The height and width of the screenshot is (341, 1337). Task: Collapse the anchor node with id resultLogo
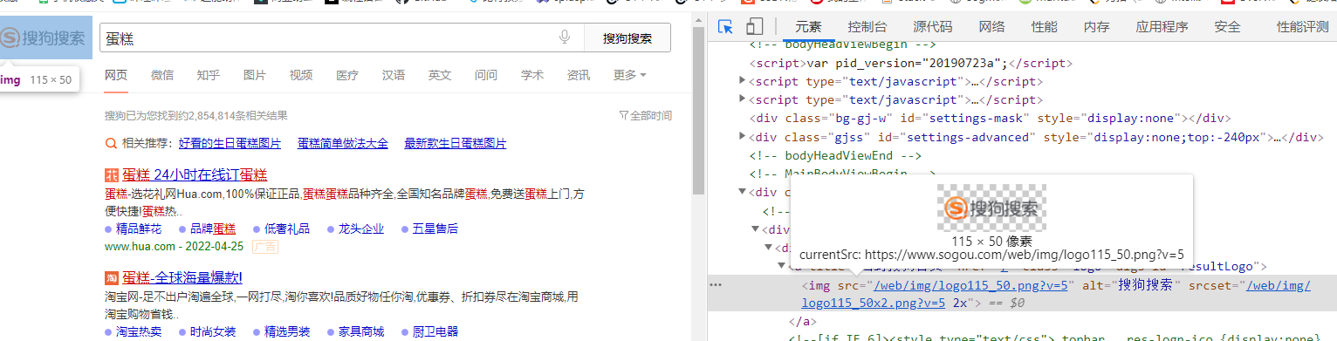click(x=782, y=266)
